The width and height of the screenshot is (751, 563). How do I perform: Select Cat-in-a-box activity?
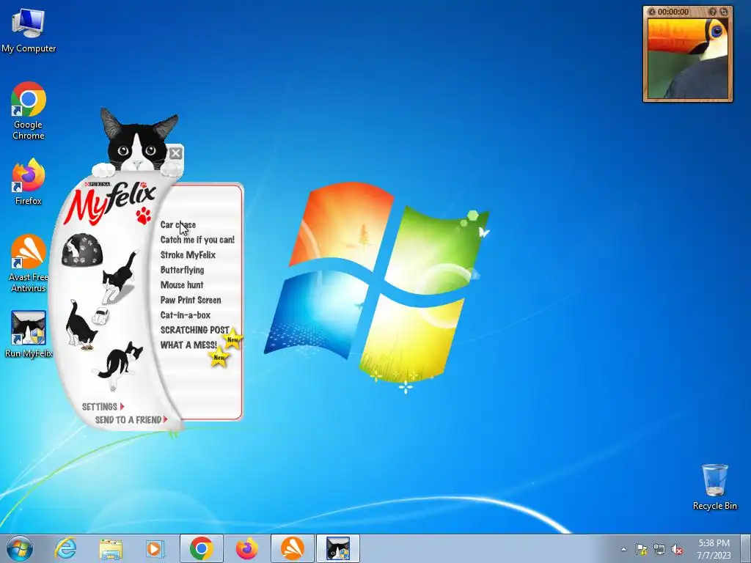[186, 315]
